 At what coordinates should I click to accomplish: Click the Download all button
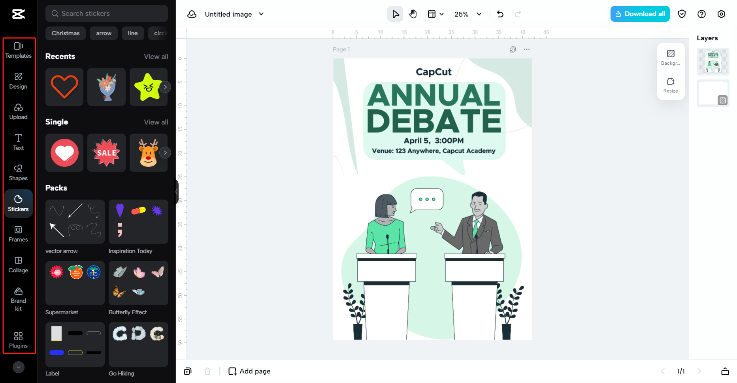[x=640, y=14]
